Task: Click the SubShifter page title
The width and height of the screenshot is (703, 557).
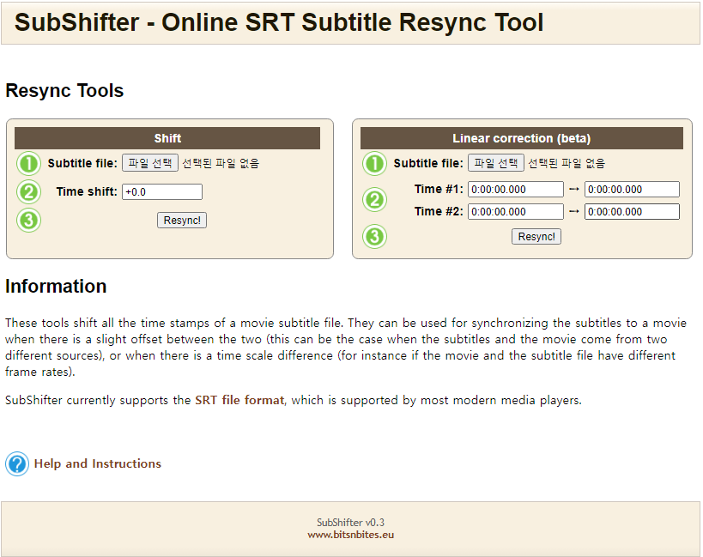Action: point(279,22)
